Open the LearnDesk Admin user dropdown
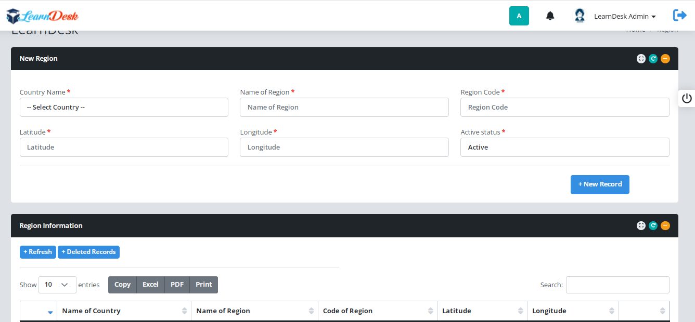 (x=625, y=16)
